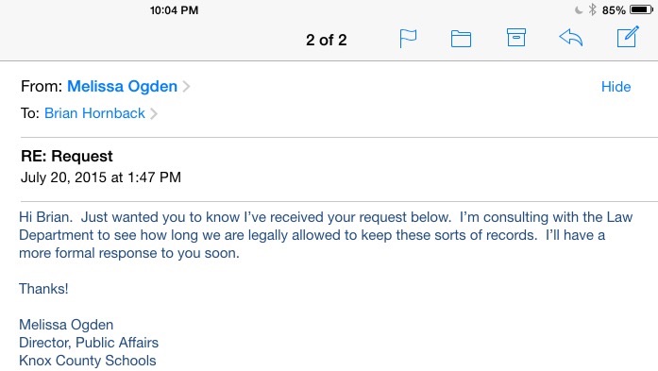Image resolution: width=658 pixels, height=371 pixels.
Task: Move message using the folder icon
Action: (x=461, y=39)
